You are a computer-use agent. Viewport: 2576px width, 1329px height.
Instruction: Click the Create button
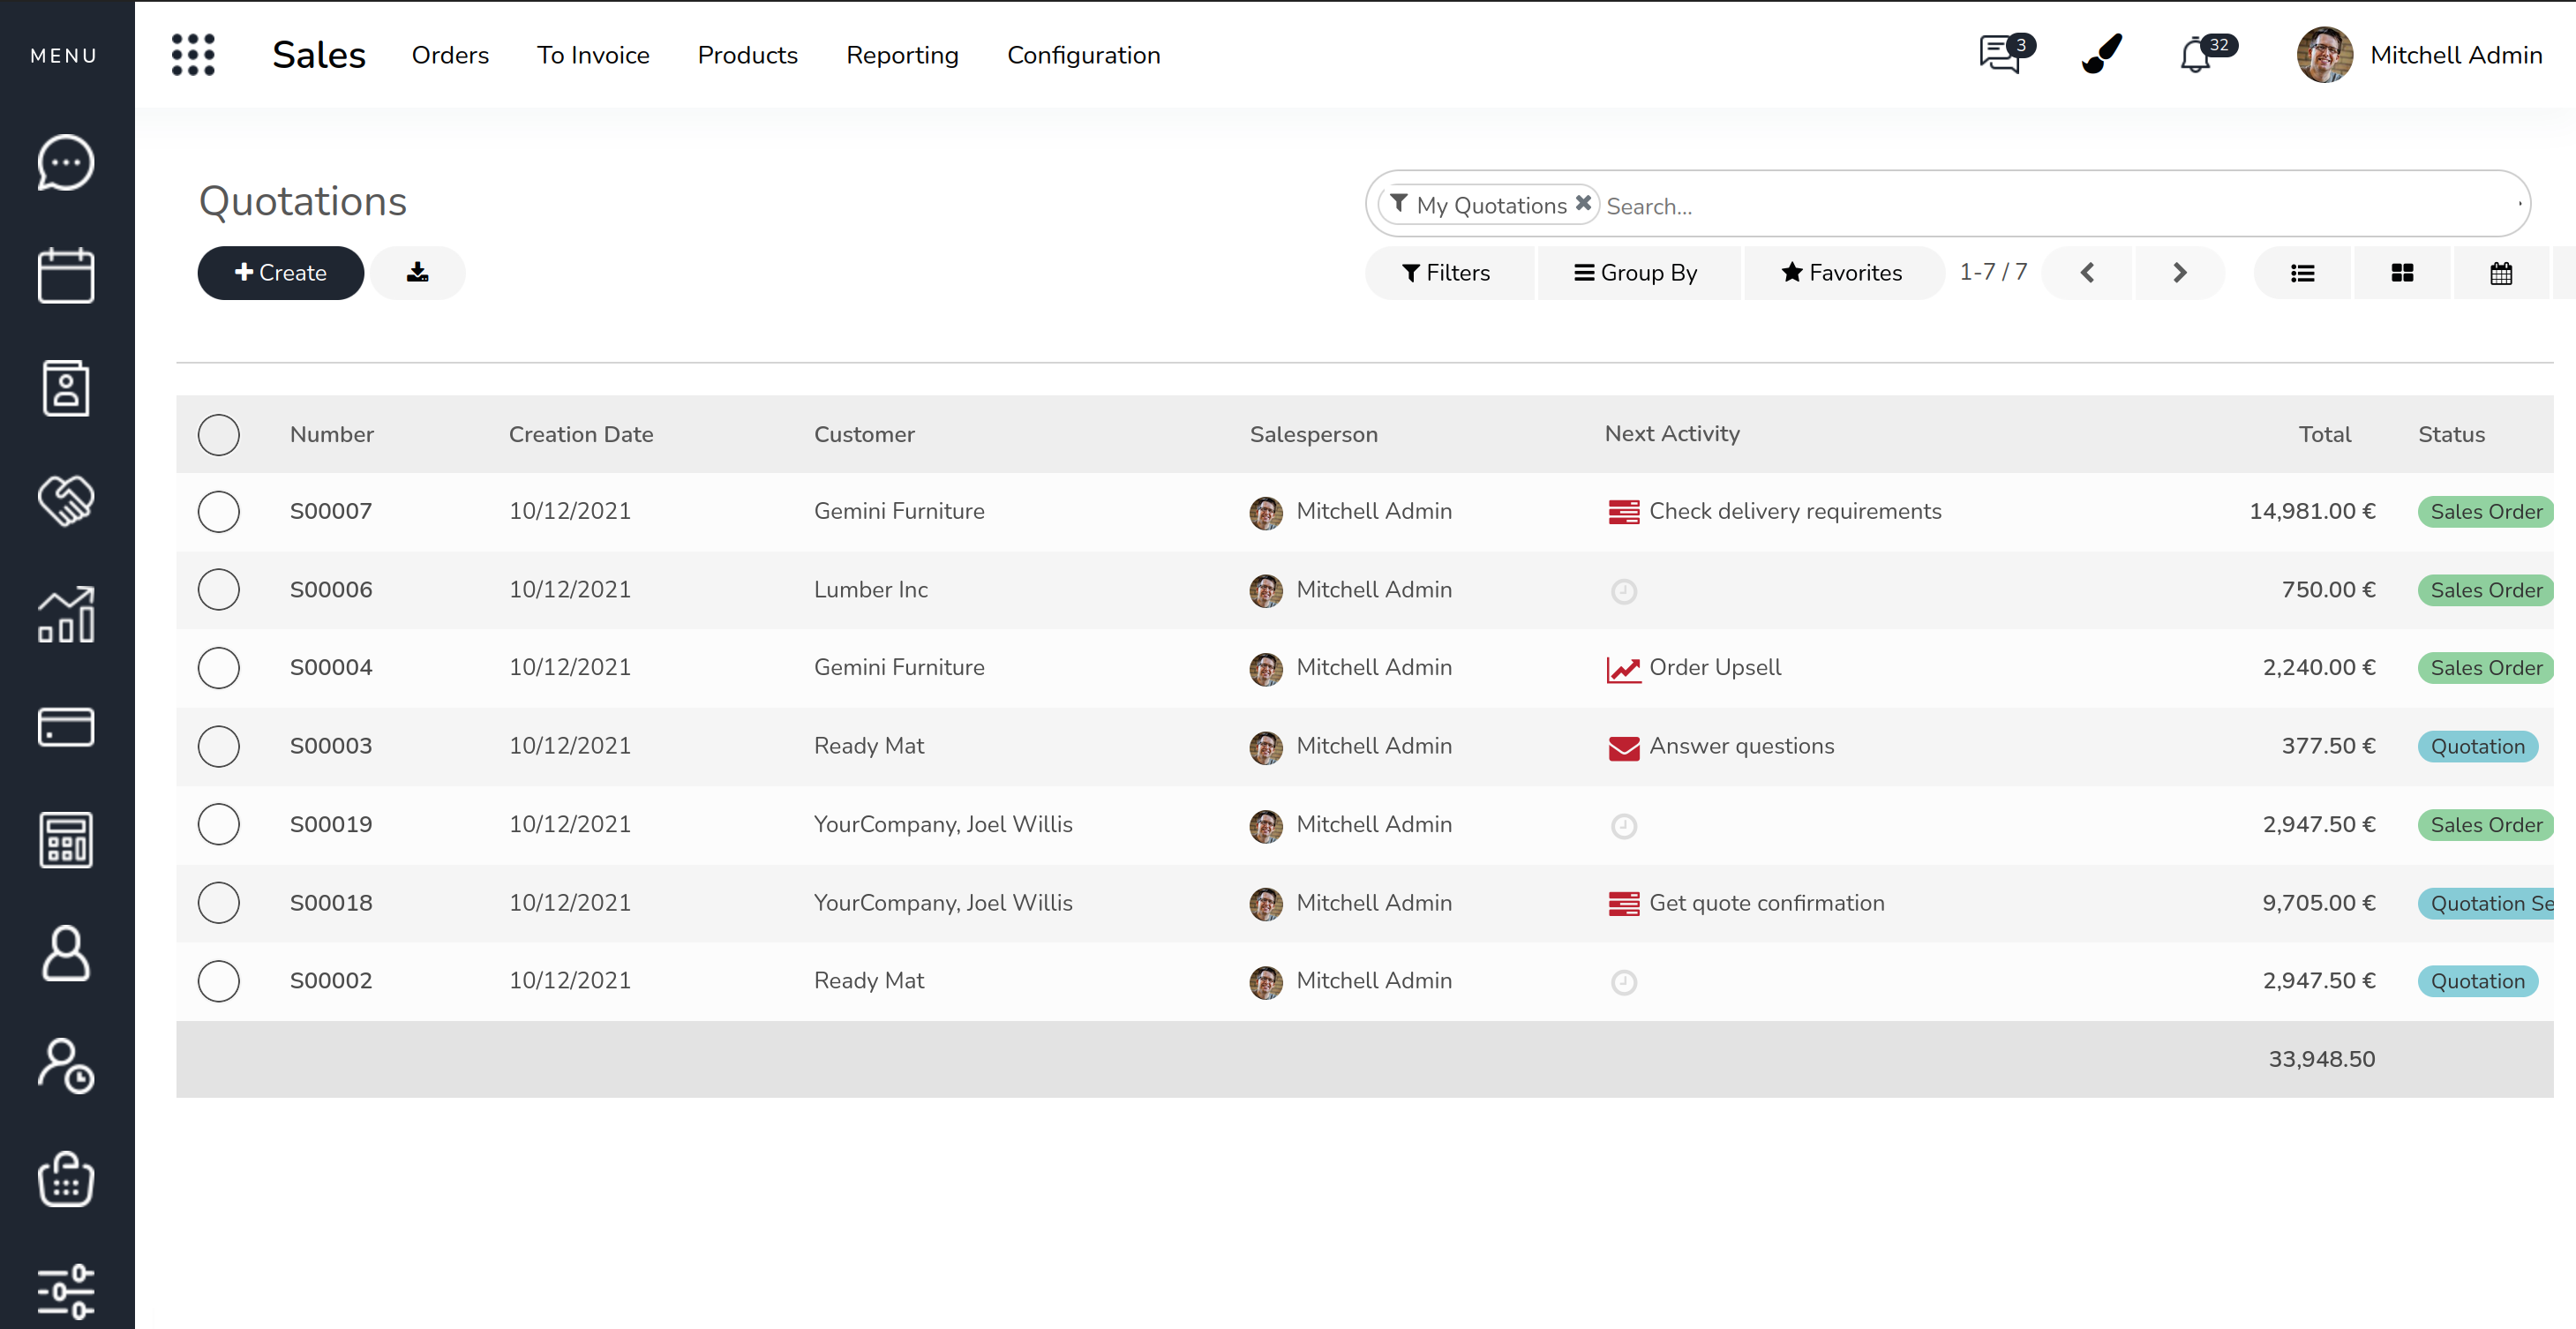click(x=280, y=273)
